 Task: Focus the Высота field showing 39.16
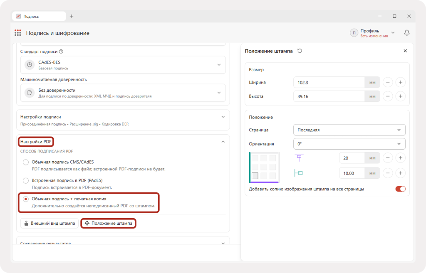pyautogui.click(x=329, y=96)
